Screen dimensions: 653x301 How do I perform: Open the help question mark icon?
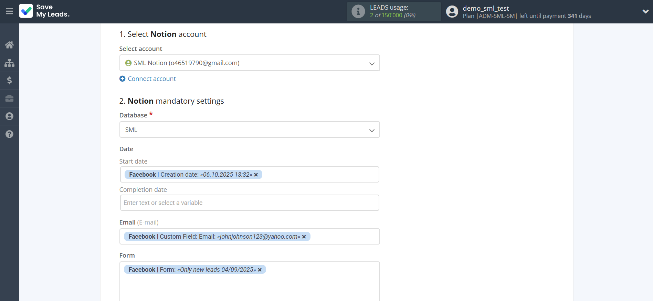pyautogui.click(x=9, y=134)
